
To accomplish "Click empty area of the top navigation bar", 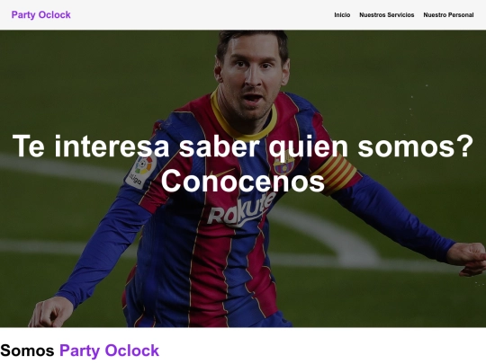I will [x=202, y=15].
